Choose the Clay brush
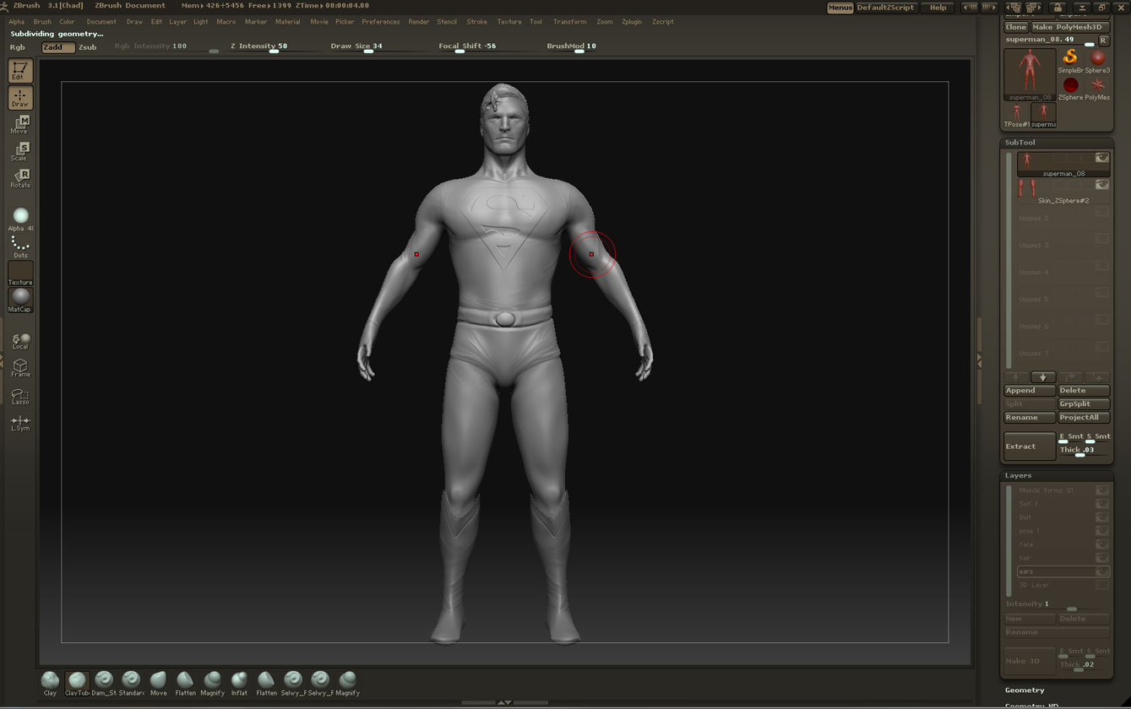The image size is (1131, 709). pyautogui.click(x=50, y=683)
